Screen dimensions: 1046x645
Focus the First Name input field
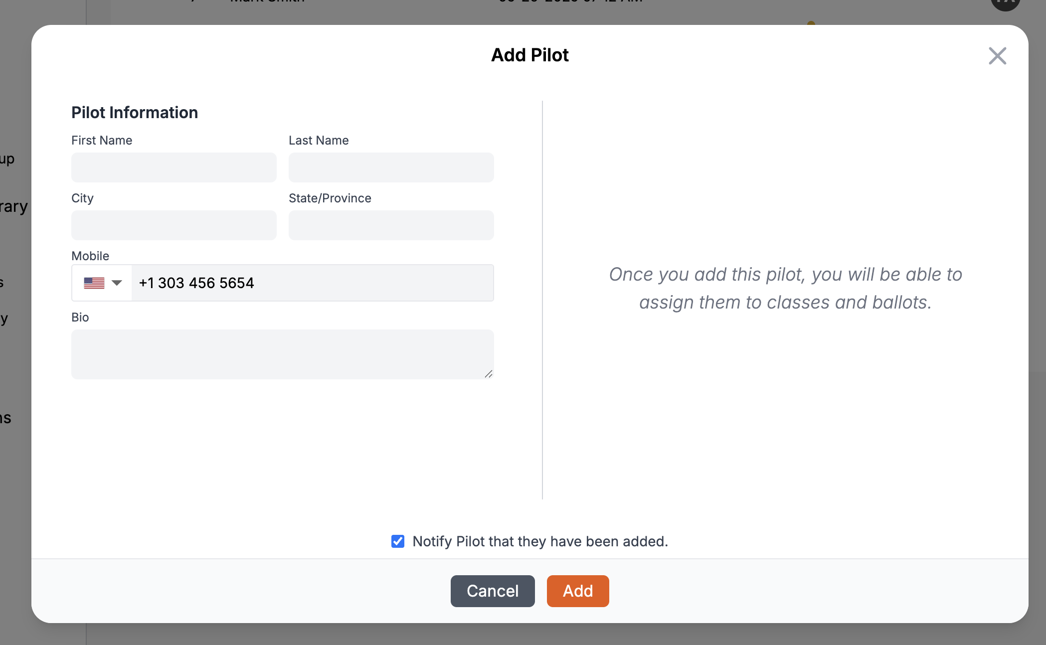coord(174,167)
